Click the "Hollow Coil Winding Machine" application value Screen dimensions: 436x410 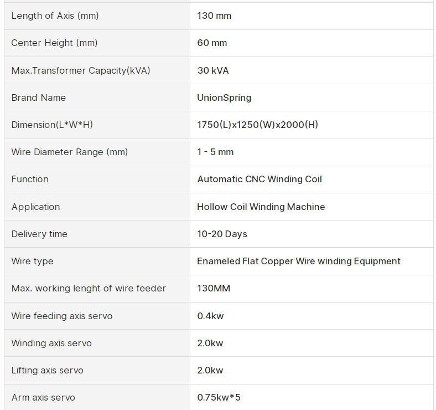coord(261,207)
